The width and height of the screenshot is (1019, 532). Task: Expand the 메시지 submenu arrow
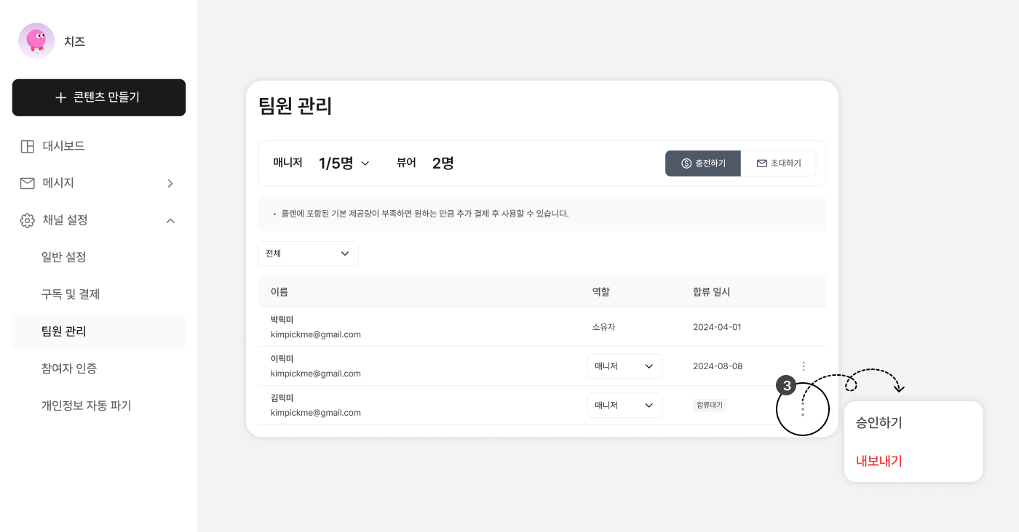pos(170,183)
